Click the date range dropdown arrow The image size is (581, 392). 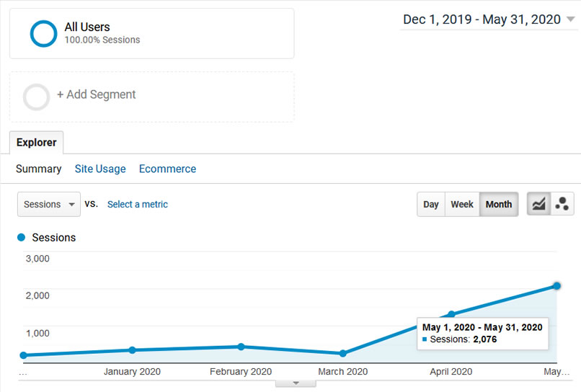click(x=571, y=19)
